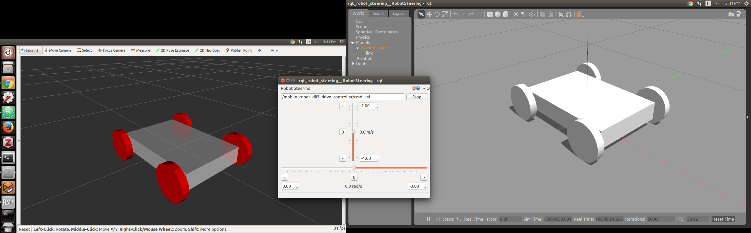Click the min linear speed -1.00 spinbox

tap(369, 158)
